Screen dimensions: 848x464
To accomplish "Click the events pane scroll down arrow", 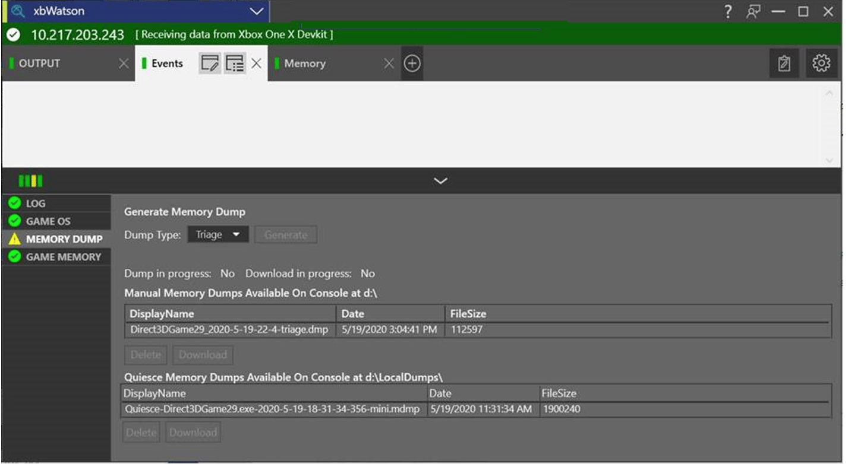I will tap(830, 160).
